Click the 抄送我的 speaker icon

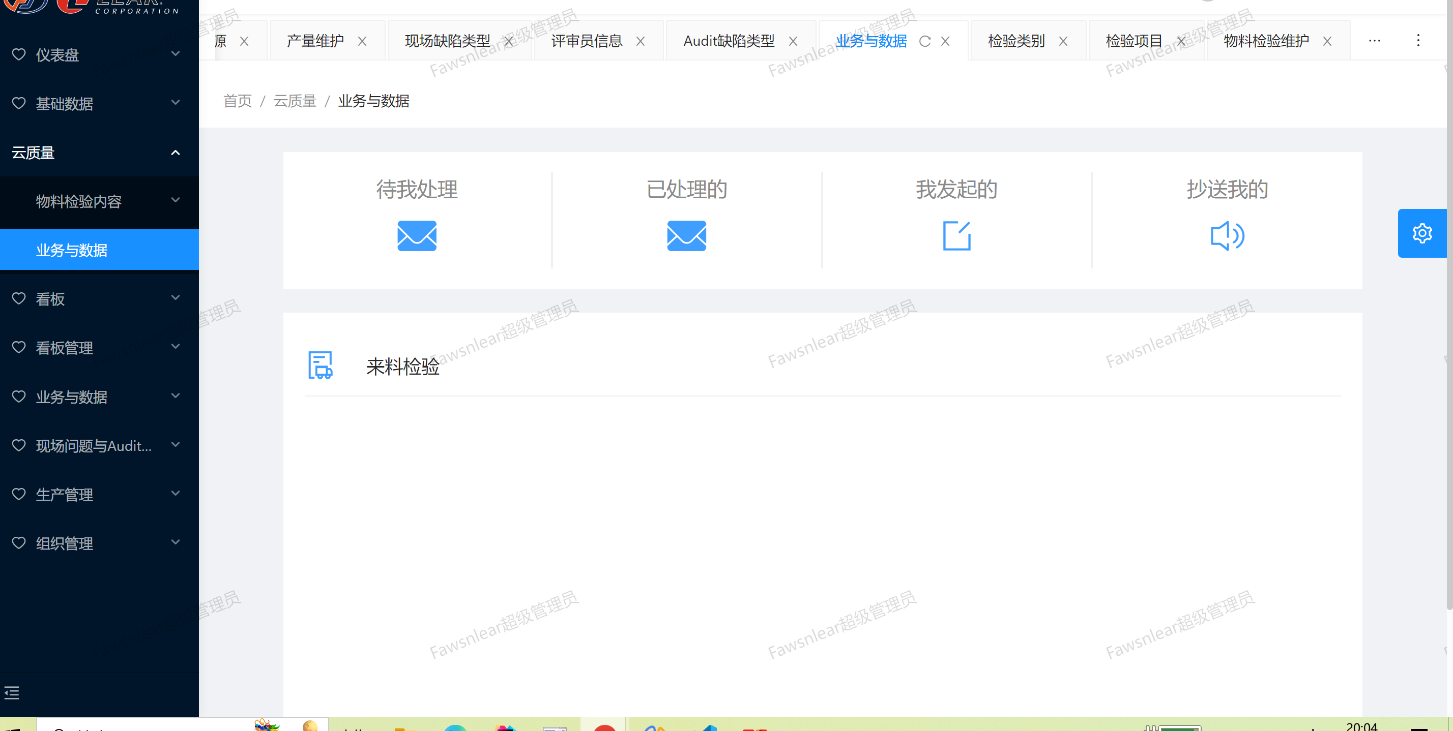click(1228, 235)
